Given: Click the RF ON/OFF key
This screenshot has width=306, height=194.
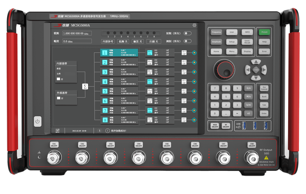Looking at the screenshot, I should [x=226, y=126].
